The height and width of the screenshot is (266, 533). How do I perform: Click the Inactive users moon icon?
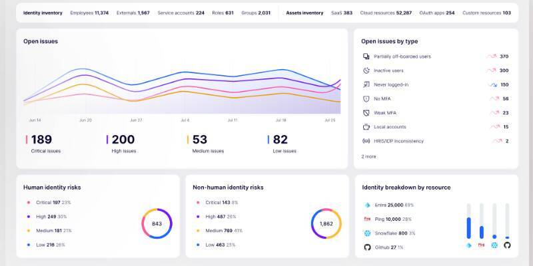point(366,70)
